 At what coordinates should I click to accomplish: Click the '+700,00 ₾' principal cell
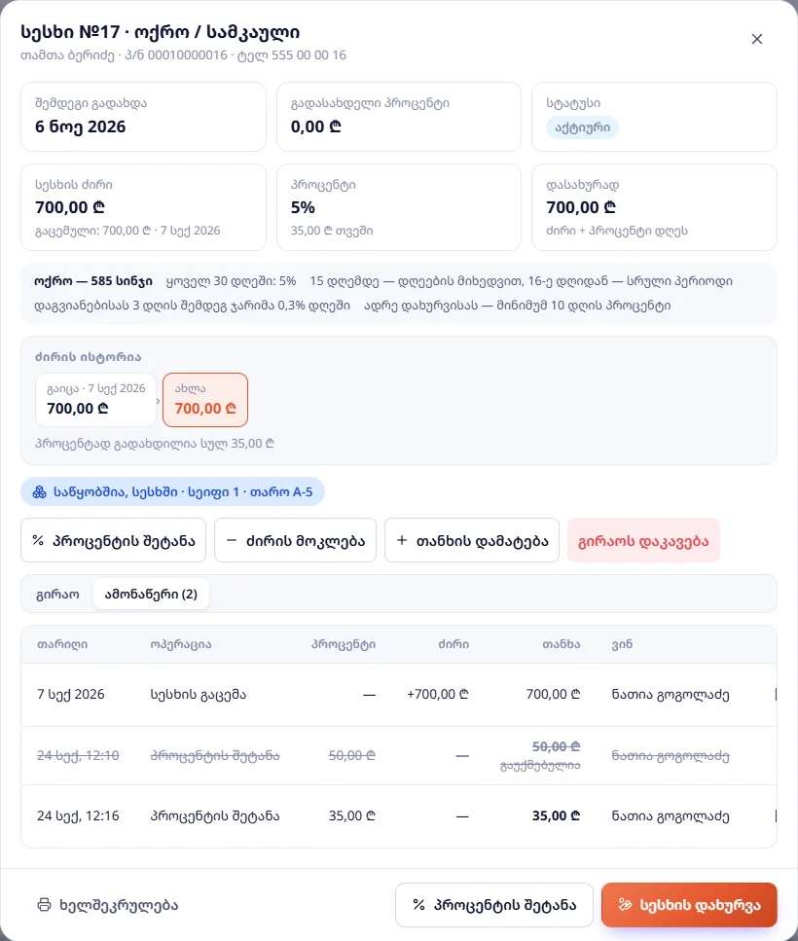[437, 695]
